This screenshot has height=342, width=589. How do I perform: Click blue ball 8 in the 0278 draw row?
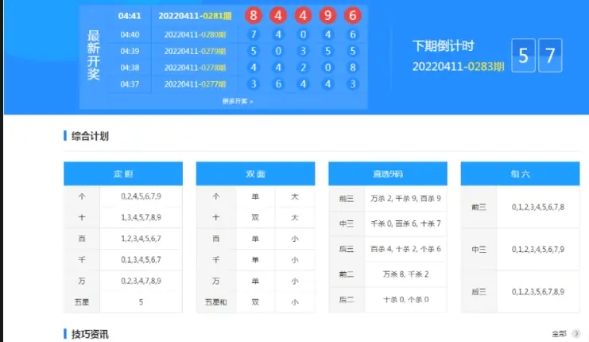point(352,68)
